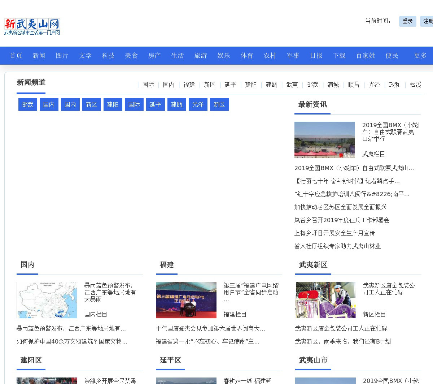The height and width of the screenshot is (384, 433).
Task: Open 百家姓 from the navigation bar
Action: (366, 56)
